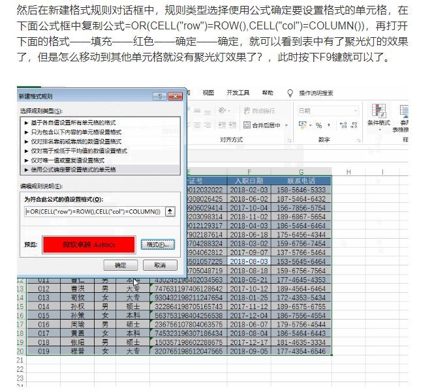Viewport: 432px width, 390px height.
Task: Click the lightbulb tell-me icon
Action: 290,93
